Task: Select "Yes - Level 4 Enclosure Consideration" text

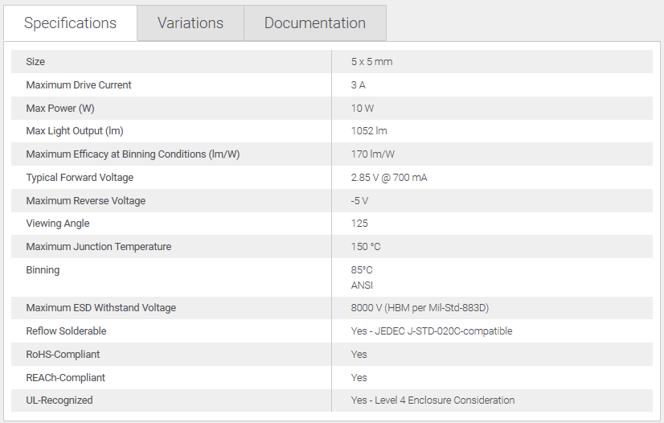Action: 432,400
